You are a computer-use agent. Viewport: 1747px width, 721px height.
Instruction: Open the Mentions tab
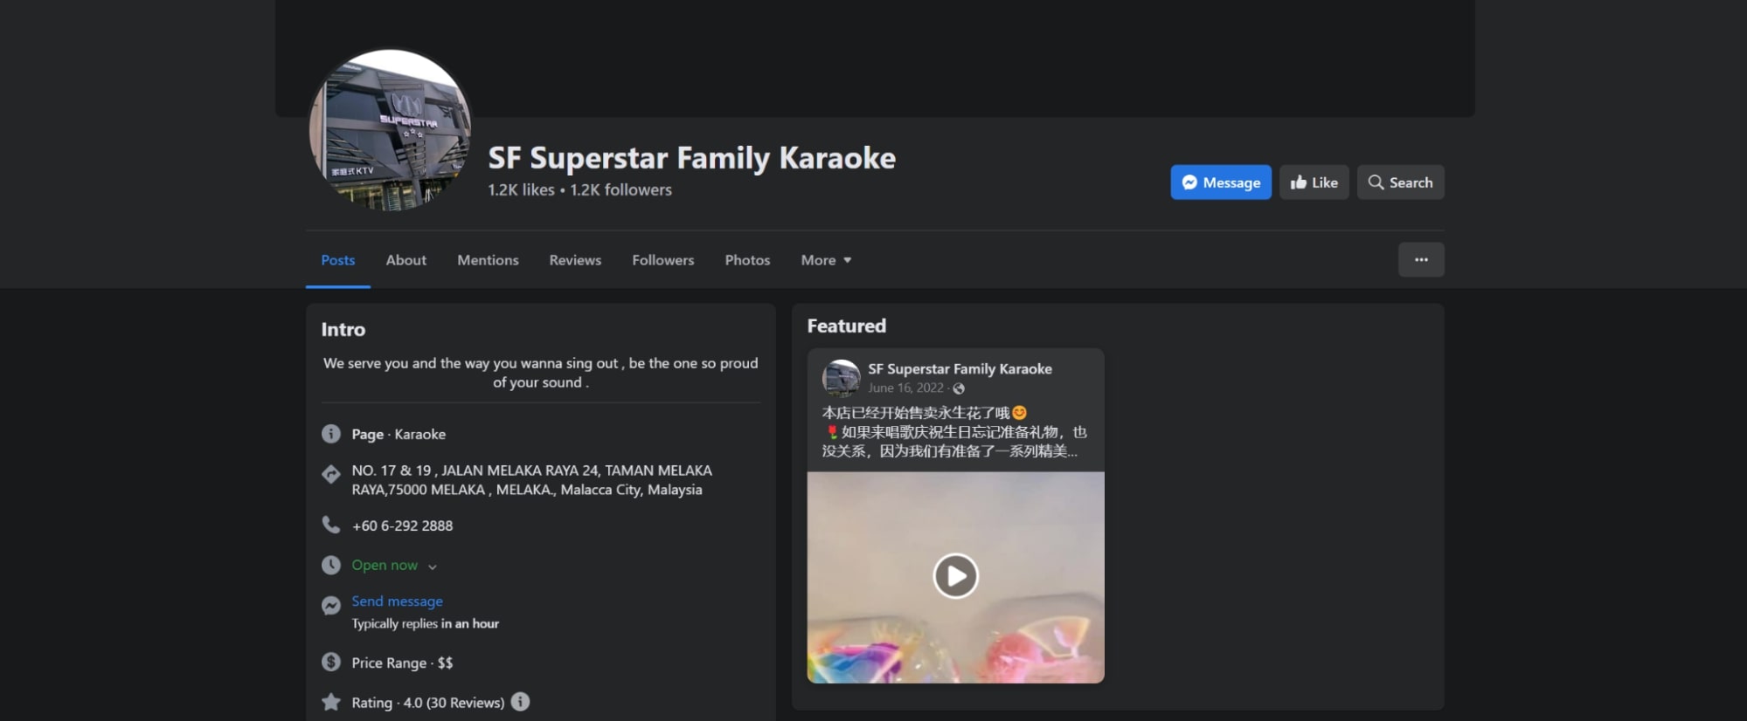[x=488, y=260]
